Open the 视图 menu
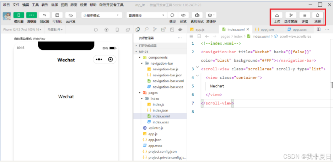The width and height of the screenshot is (333, 162). (64, 5)
